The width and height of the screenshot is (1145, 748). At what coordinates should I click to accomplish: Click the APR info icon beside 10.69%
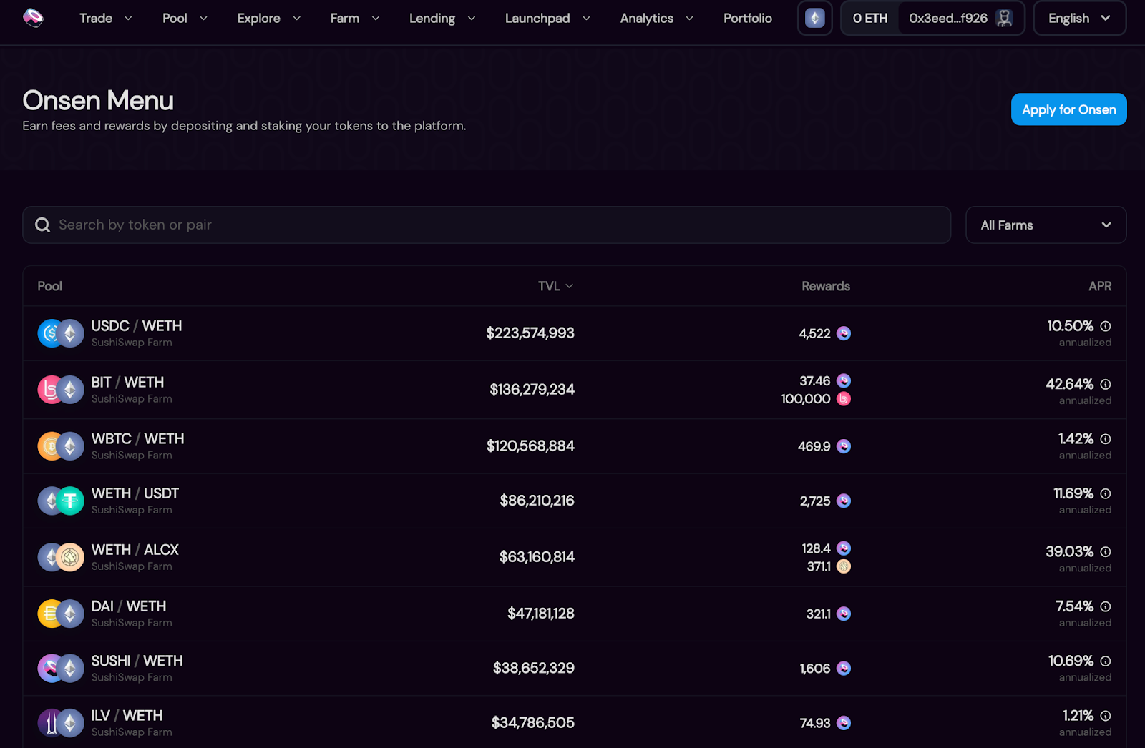click(x=1106, y=661)
